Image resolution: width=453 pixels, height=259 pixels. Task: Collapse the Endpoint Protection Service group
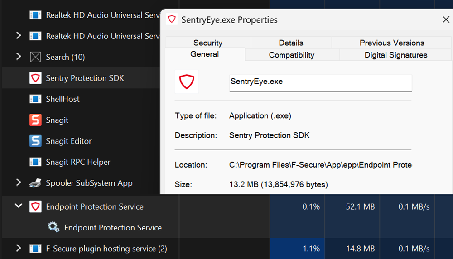[x=19, y=206]
